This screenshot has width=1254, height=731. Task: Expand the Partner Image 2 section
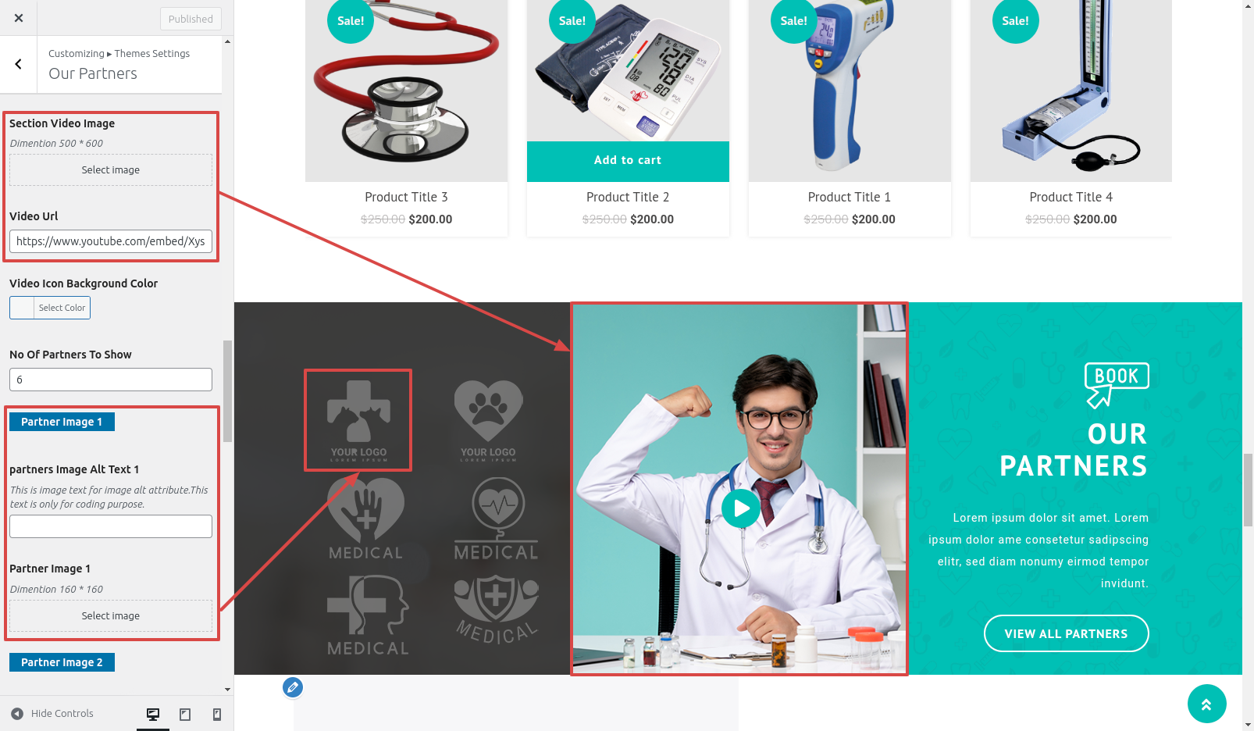[62, 662]
